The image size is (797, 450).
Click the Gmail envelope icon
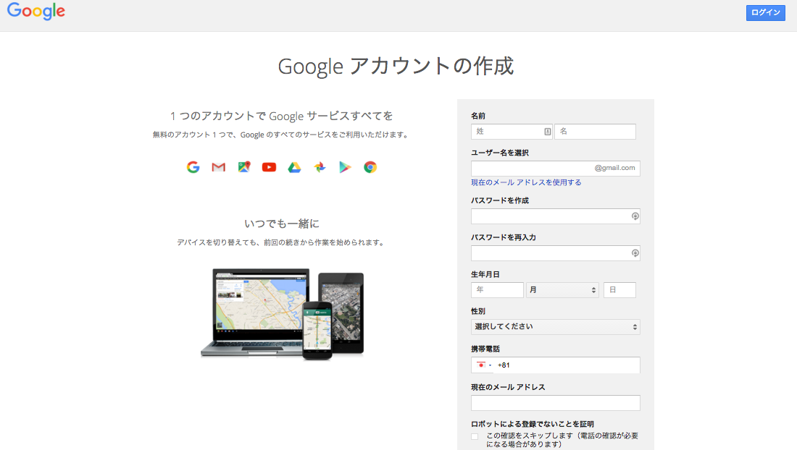(219, 167)
